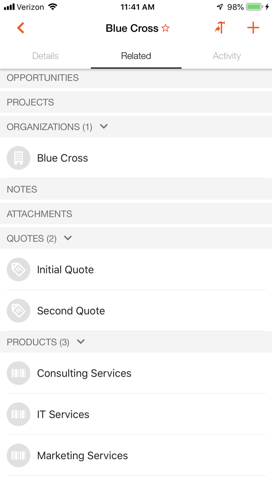This screenshot has width=272, height=484.
Task: Select the Related tab
Action: (x=136, y=56)
